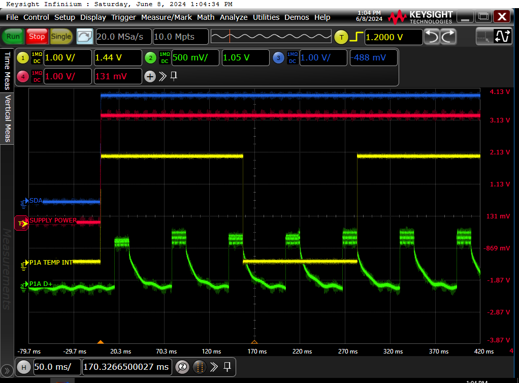Viewport: 519px width, 383px height.
Task: Select the rising edge trigger slope icon
Action: coord(357,36)
